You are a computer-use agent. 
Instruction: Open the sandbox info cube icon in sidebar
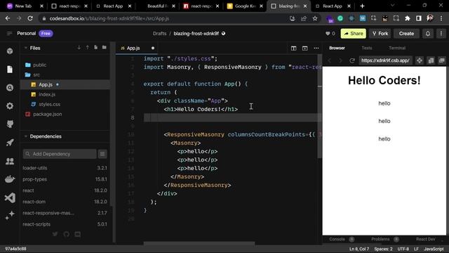pyautogui.click(x=10, y=51)
